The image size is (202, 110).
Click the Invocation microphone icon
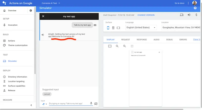4,25
